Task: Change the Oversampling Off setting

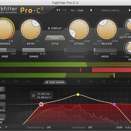Action: (x=48, y=127)
